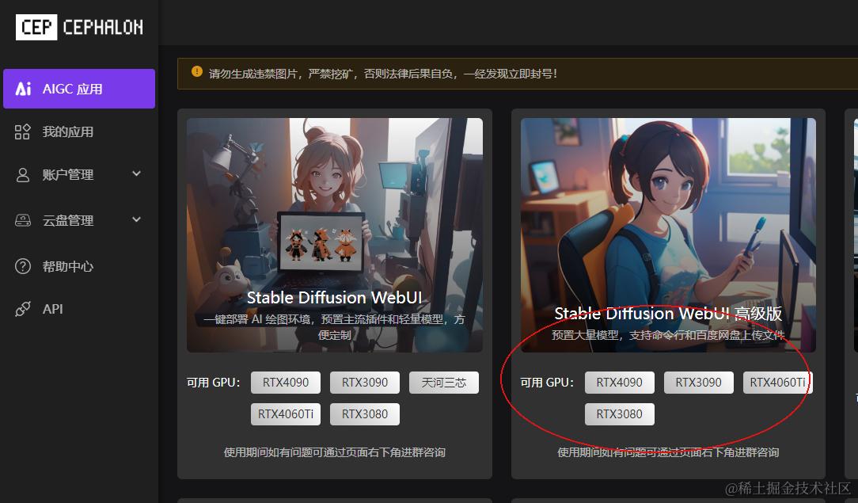This screenshot has height=503, width=858.
Task: Click the orange warning icon in notice banner
Action: coord(197,72)
